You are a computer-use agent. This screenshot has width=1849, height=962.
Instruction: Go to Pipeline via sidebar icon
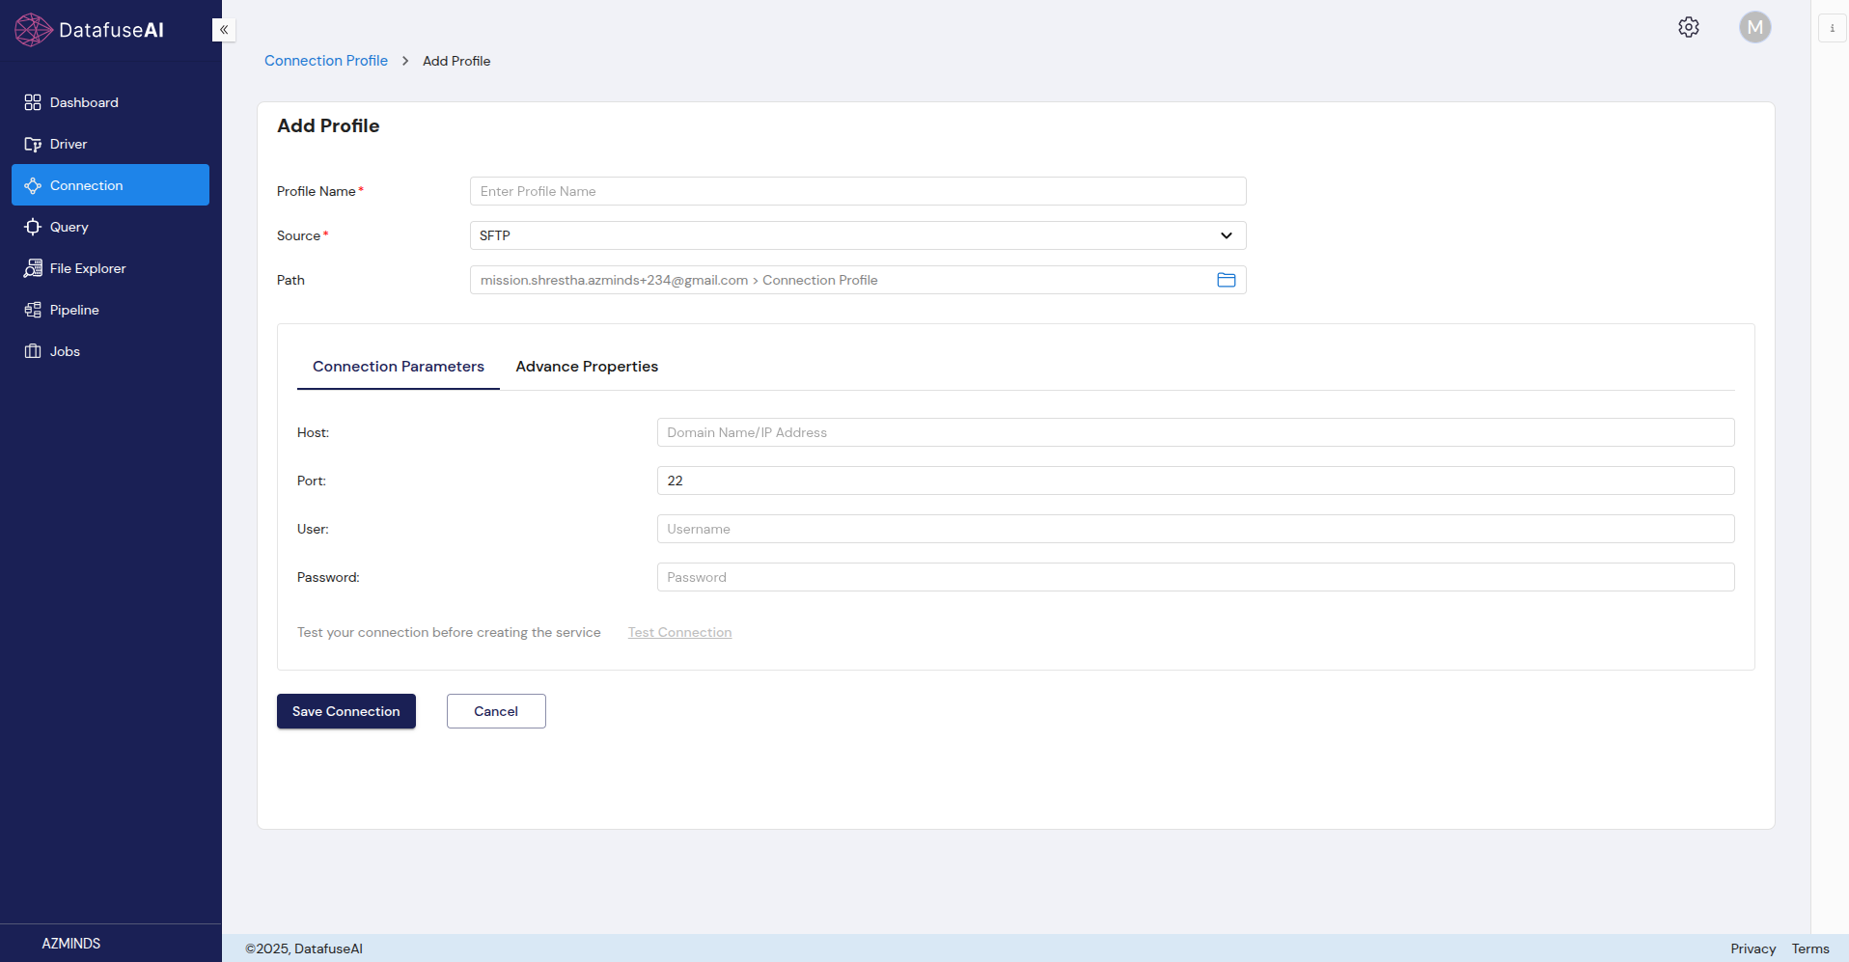[33, 310]
